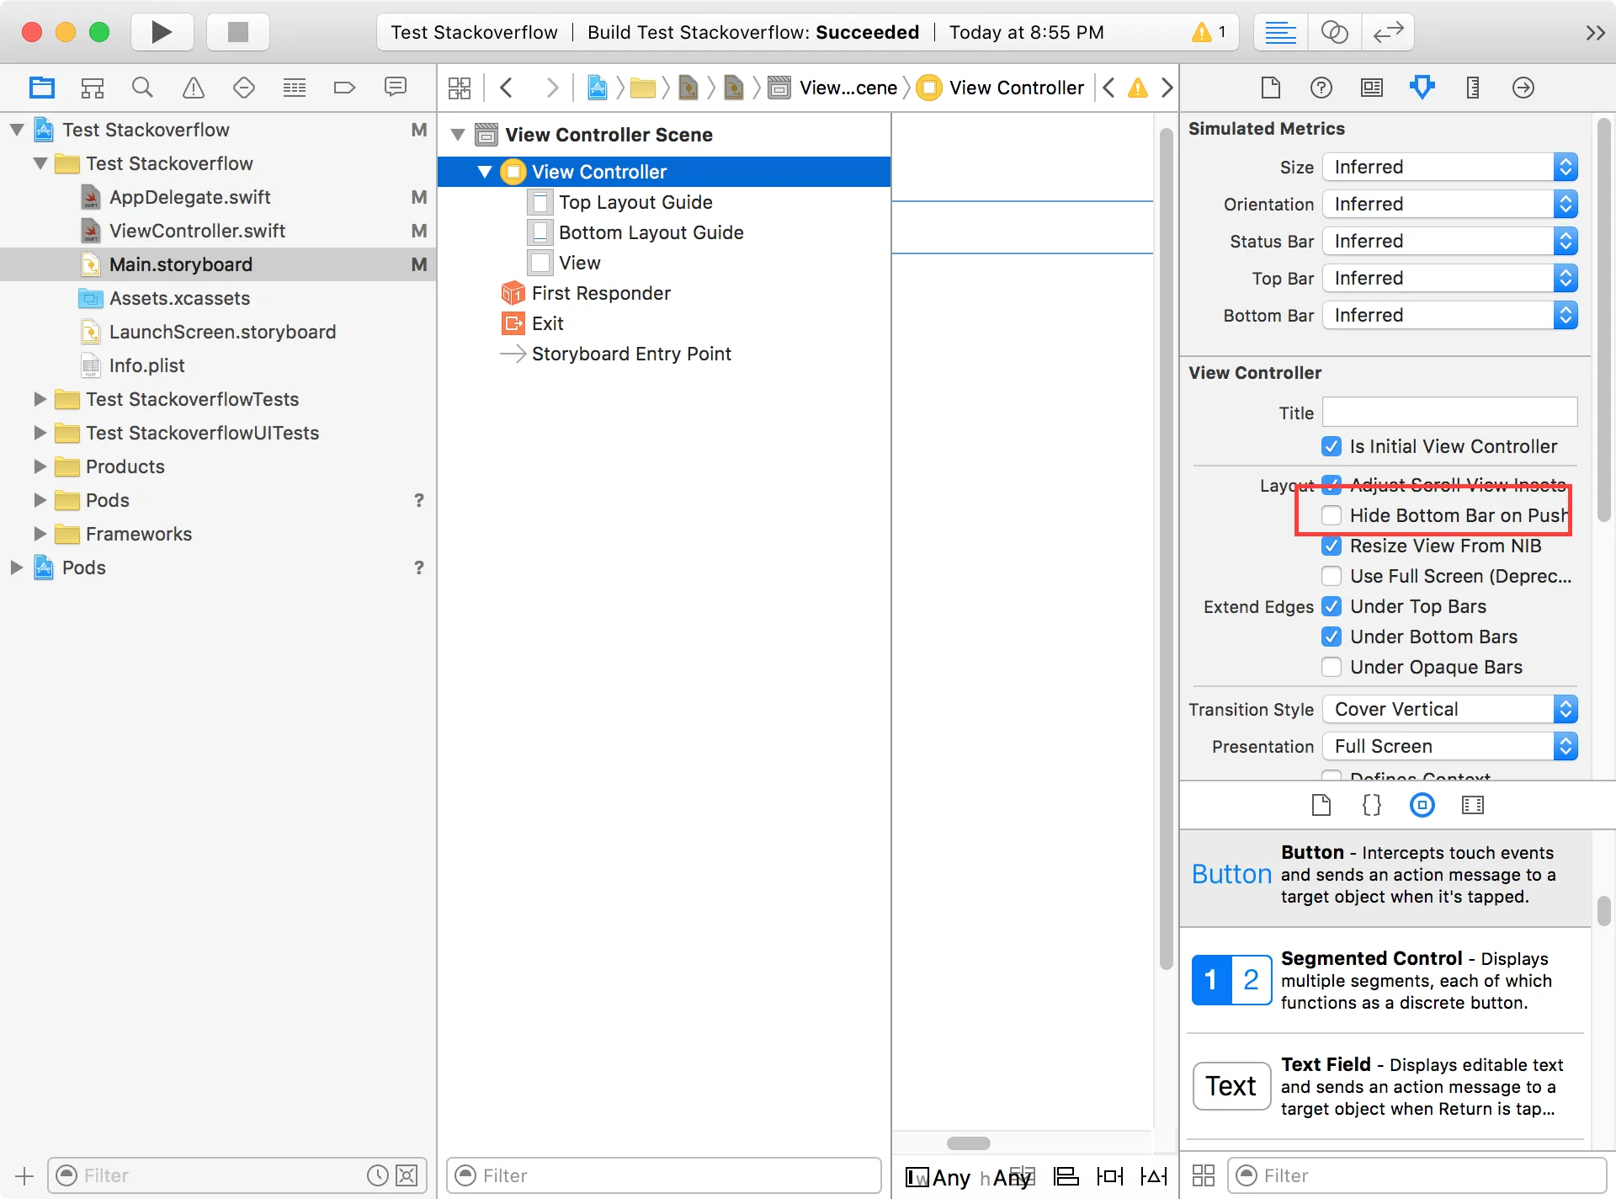Select Top Layout Guide in outline
Image resolution: width=1616 pixels, height=1199 pixels.
click(x=635, y=202)
